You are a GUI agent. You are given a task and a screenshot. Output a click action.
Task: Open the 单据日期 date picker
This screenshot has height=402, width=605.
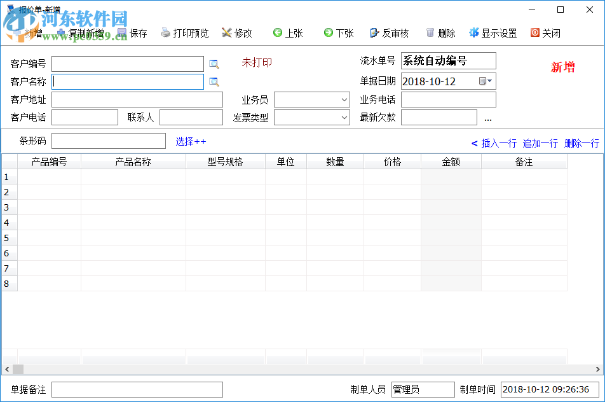[x=488, y=81]
